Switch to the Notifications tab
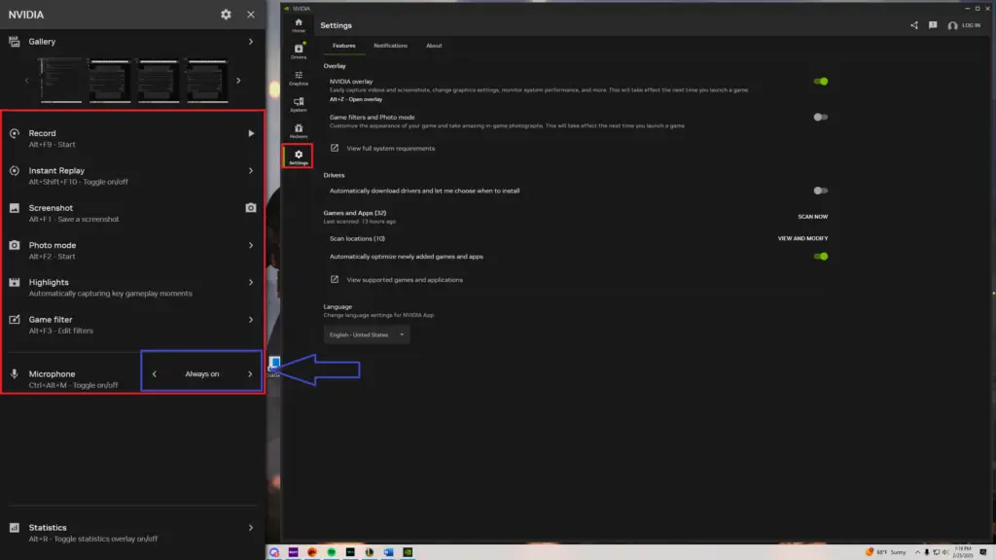Viewport: 996px width, 560px height. [390, 46]
